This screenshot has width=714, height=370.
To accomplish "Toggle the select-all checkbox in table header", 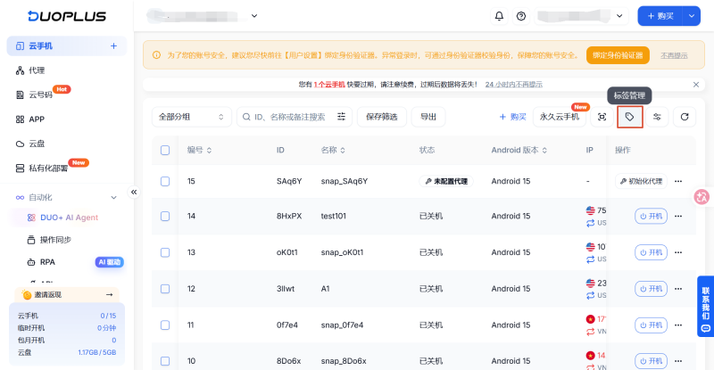I will pos(165,150).
